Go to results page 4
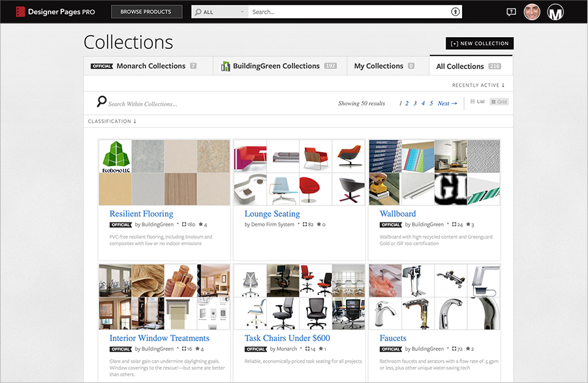 [x=423, y=103]
